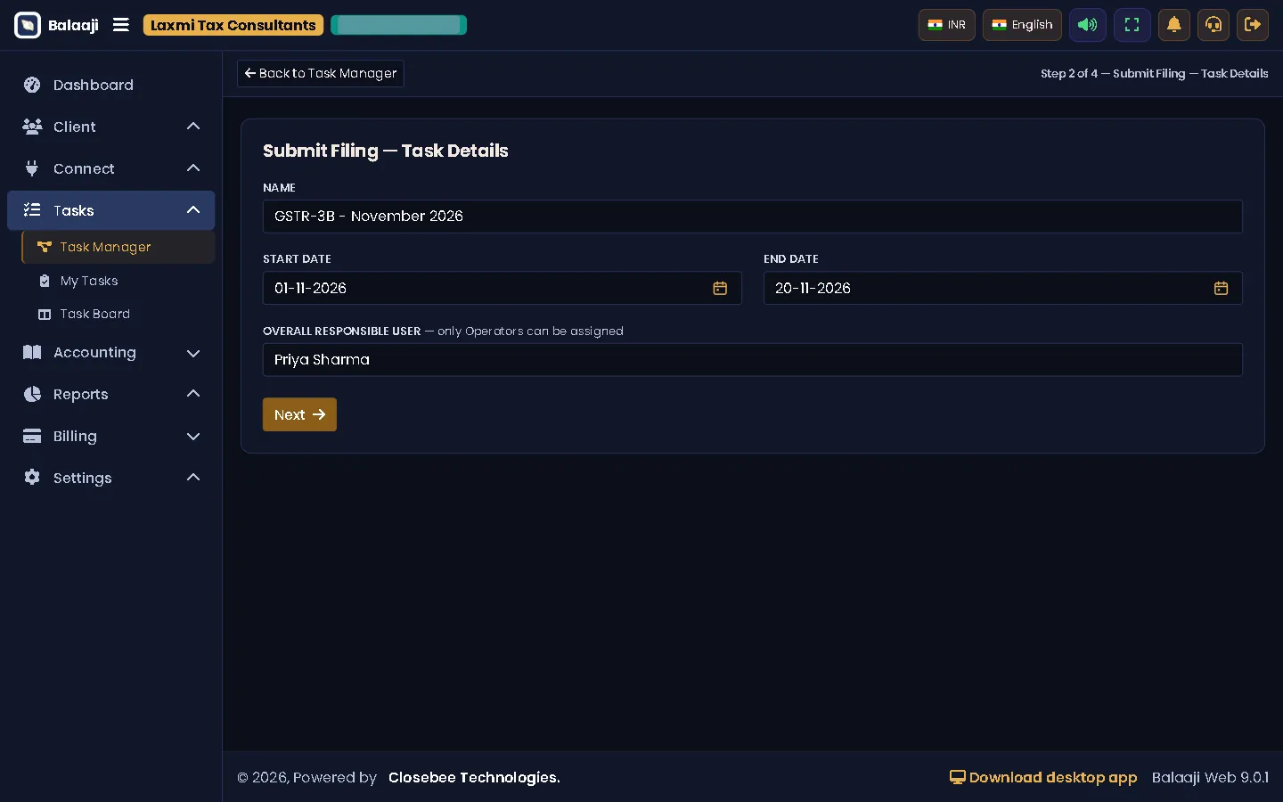Click the Connect plug icon

(x=32, y=168)
